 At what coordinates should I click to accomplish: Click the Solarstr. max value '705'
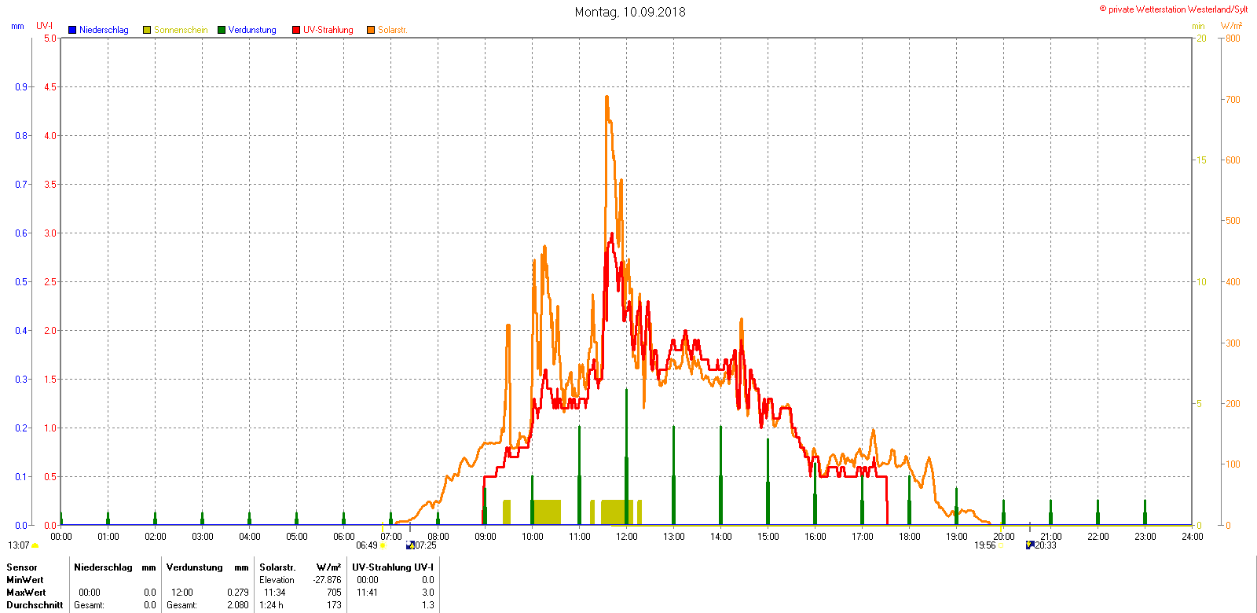(335, 593)
